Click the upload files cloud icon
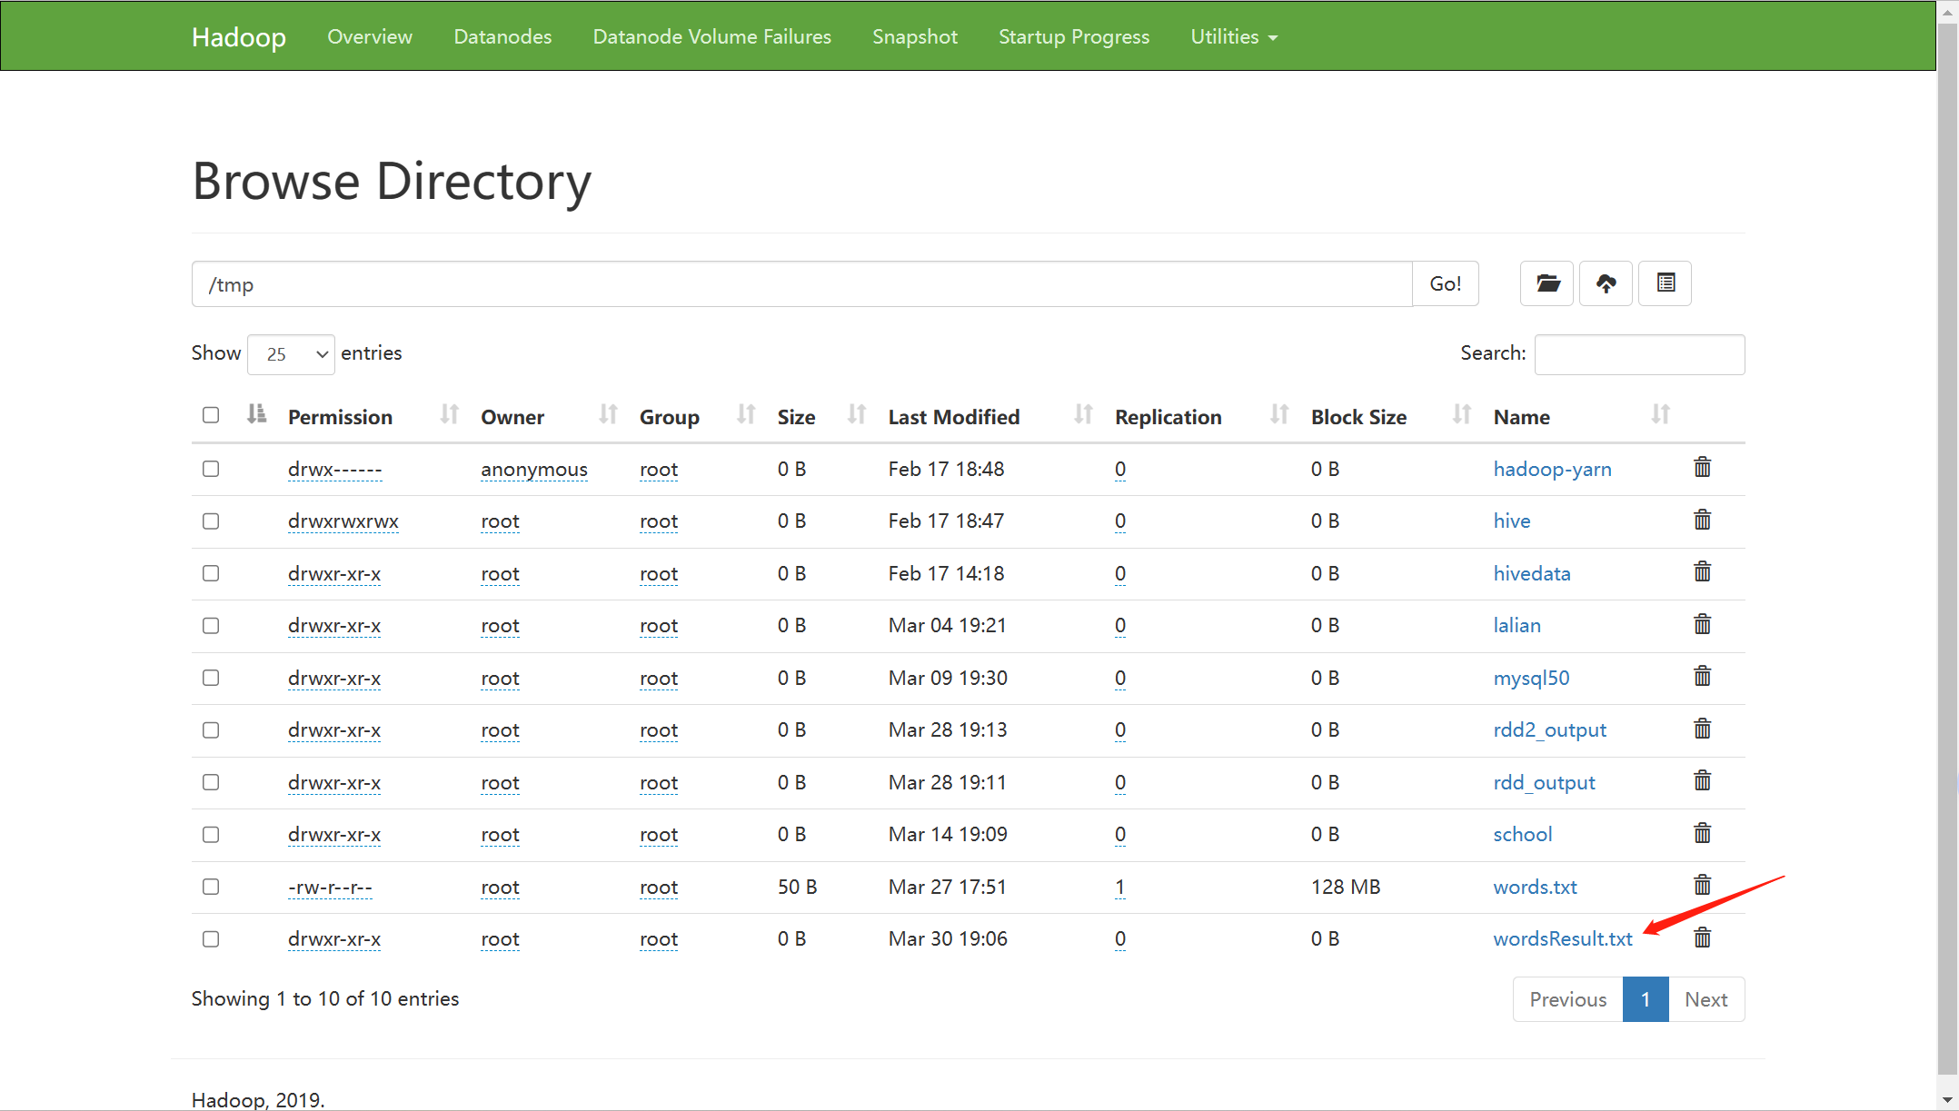The width and height of the screenshot is (1959, 1111). (1606, 283)
